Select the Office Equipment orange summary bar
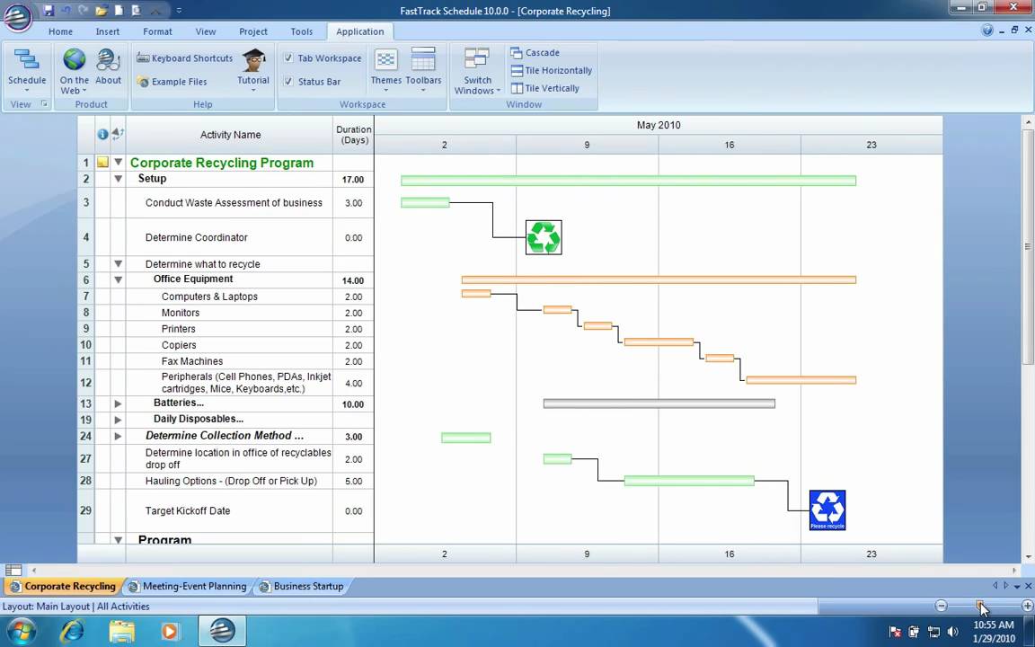The height and width of the screenshot is (647, 1035). (659, 280)
